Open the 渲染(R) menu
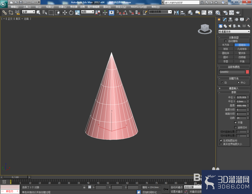This screenshot has width=252, height=194. (107, 7)
